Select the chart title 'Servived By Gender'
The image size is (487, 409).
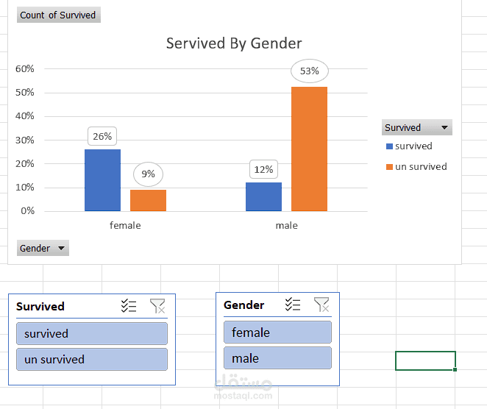click(234, 43)
